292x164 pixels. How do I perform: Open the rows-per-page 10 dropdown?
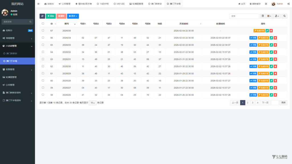(92, 103)
